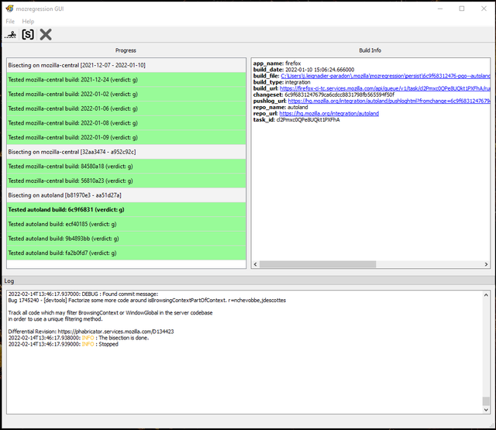Select tested build 56810a23 row
The image size is (496, 430).
point(126,181)
